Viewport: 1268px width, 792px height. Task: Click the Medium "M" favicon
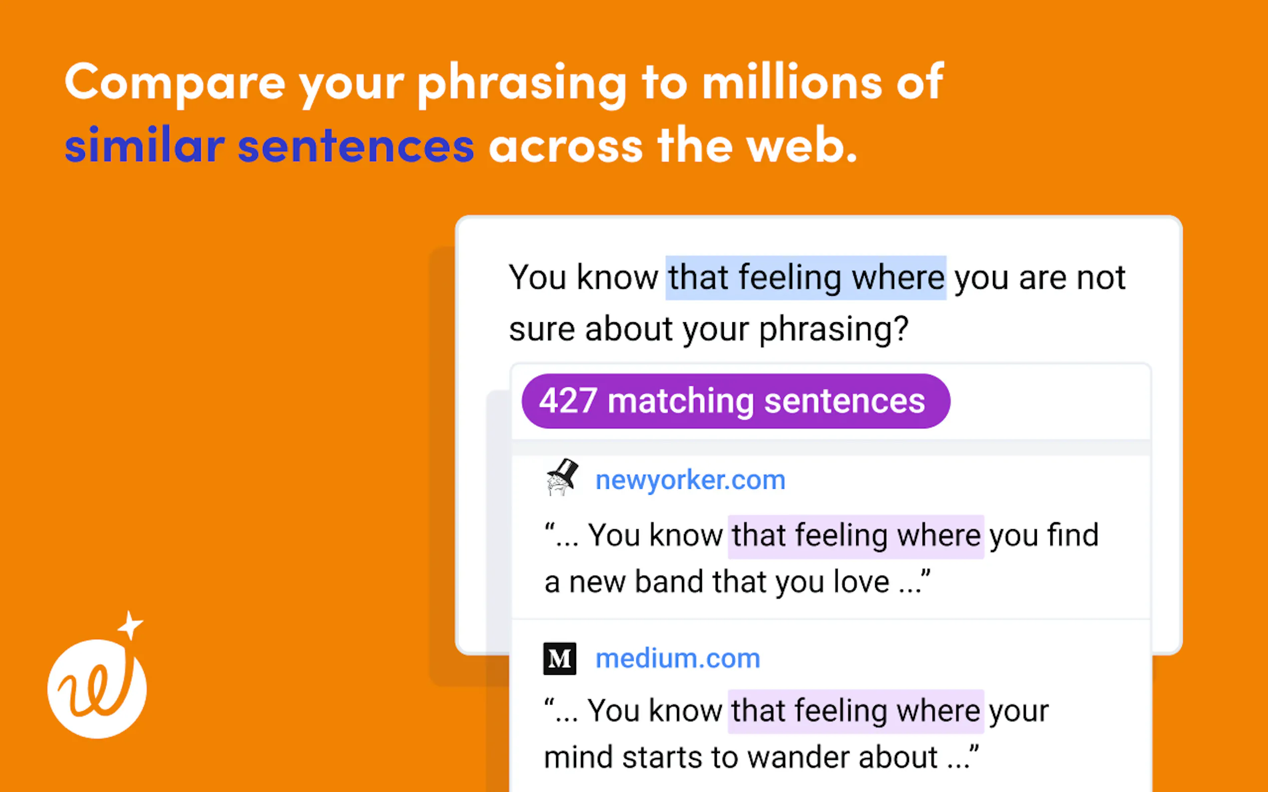(559, 658)
